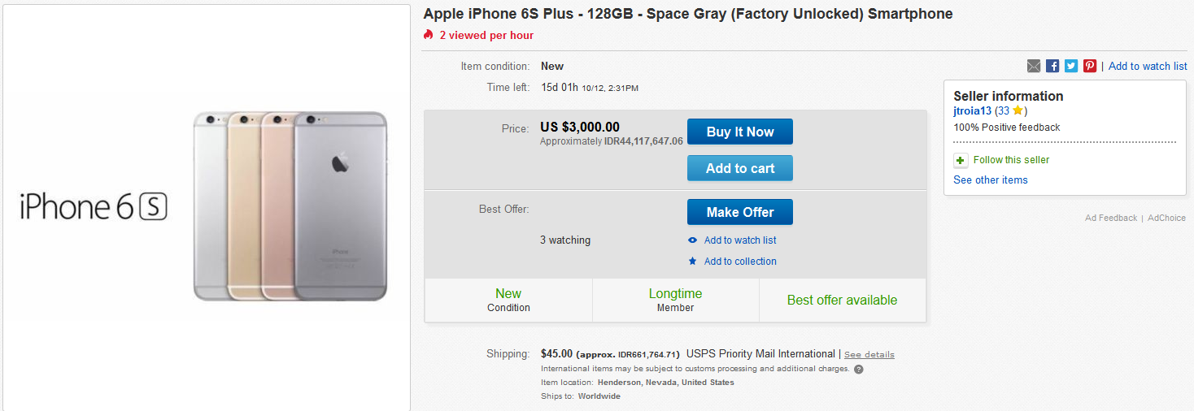The width and height of the screenshot is (1194, 411).
Task: Click the help question mark icon
Action: [x=859, y=369]
